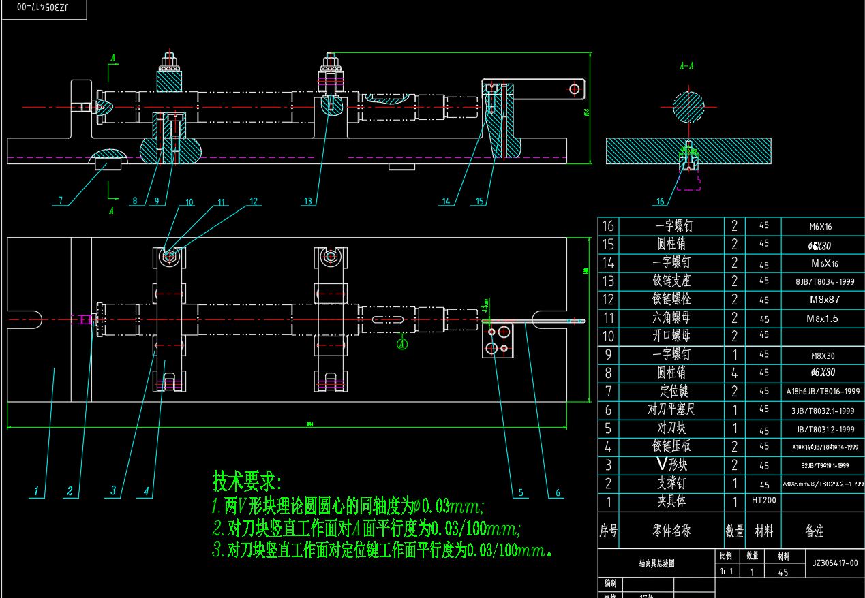This screenshot has height=598, width=865.
Task: Select the A-A section view title
Action: click(687, 66)
